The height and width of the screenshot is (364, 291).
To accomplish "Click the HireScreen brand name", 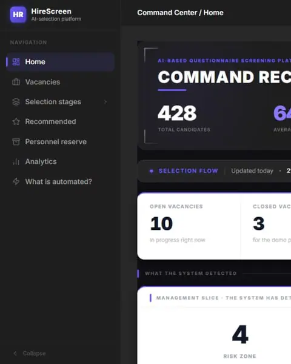I will [x=52, y=12].
